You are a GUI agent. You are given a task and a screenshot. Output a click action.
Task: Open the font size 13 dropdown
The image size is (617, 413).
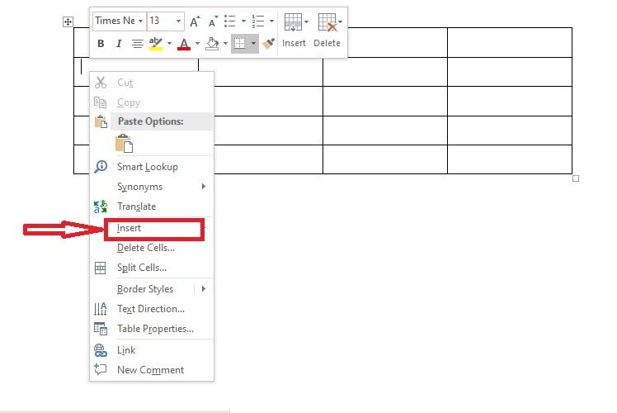pyautogui.click(x=178, y=21)
